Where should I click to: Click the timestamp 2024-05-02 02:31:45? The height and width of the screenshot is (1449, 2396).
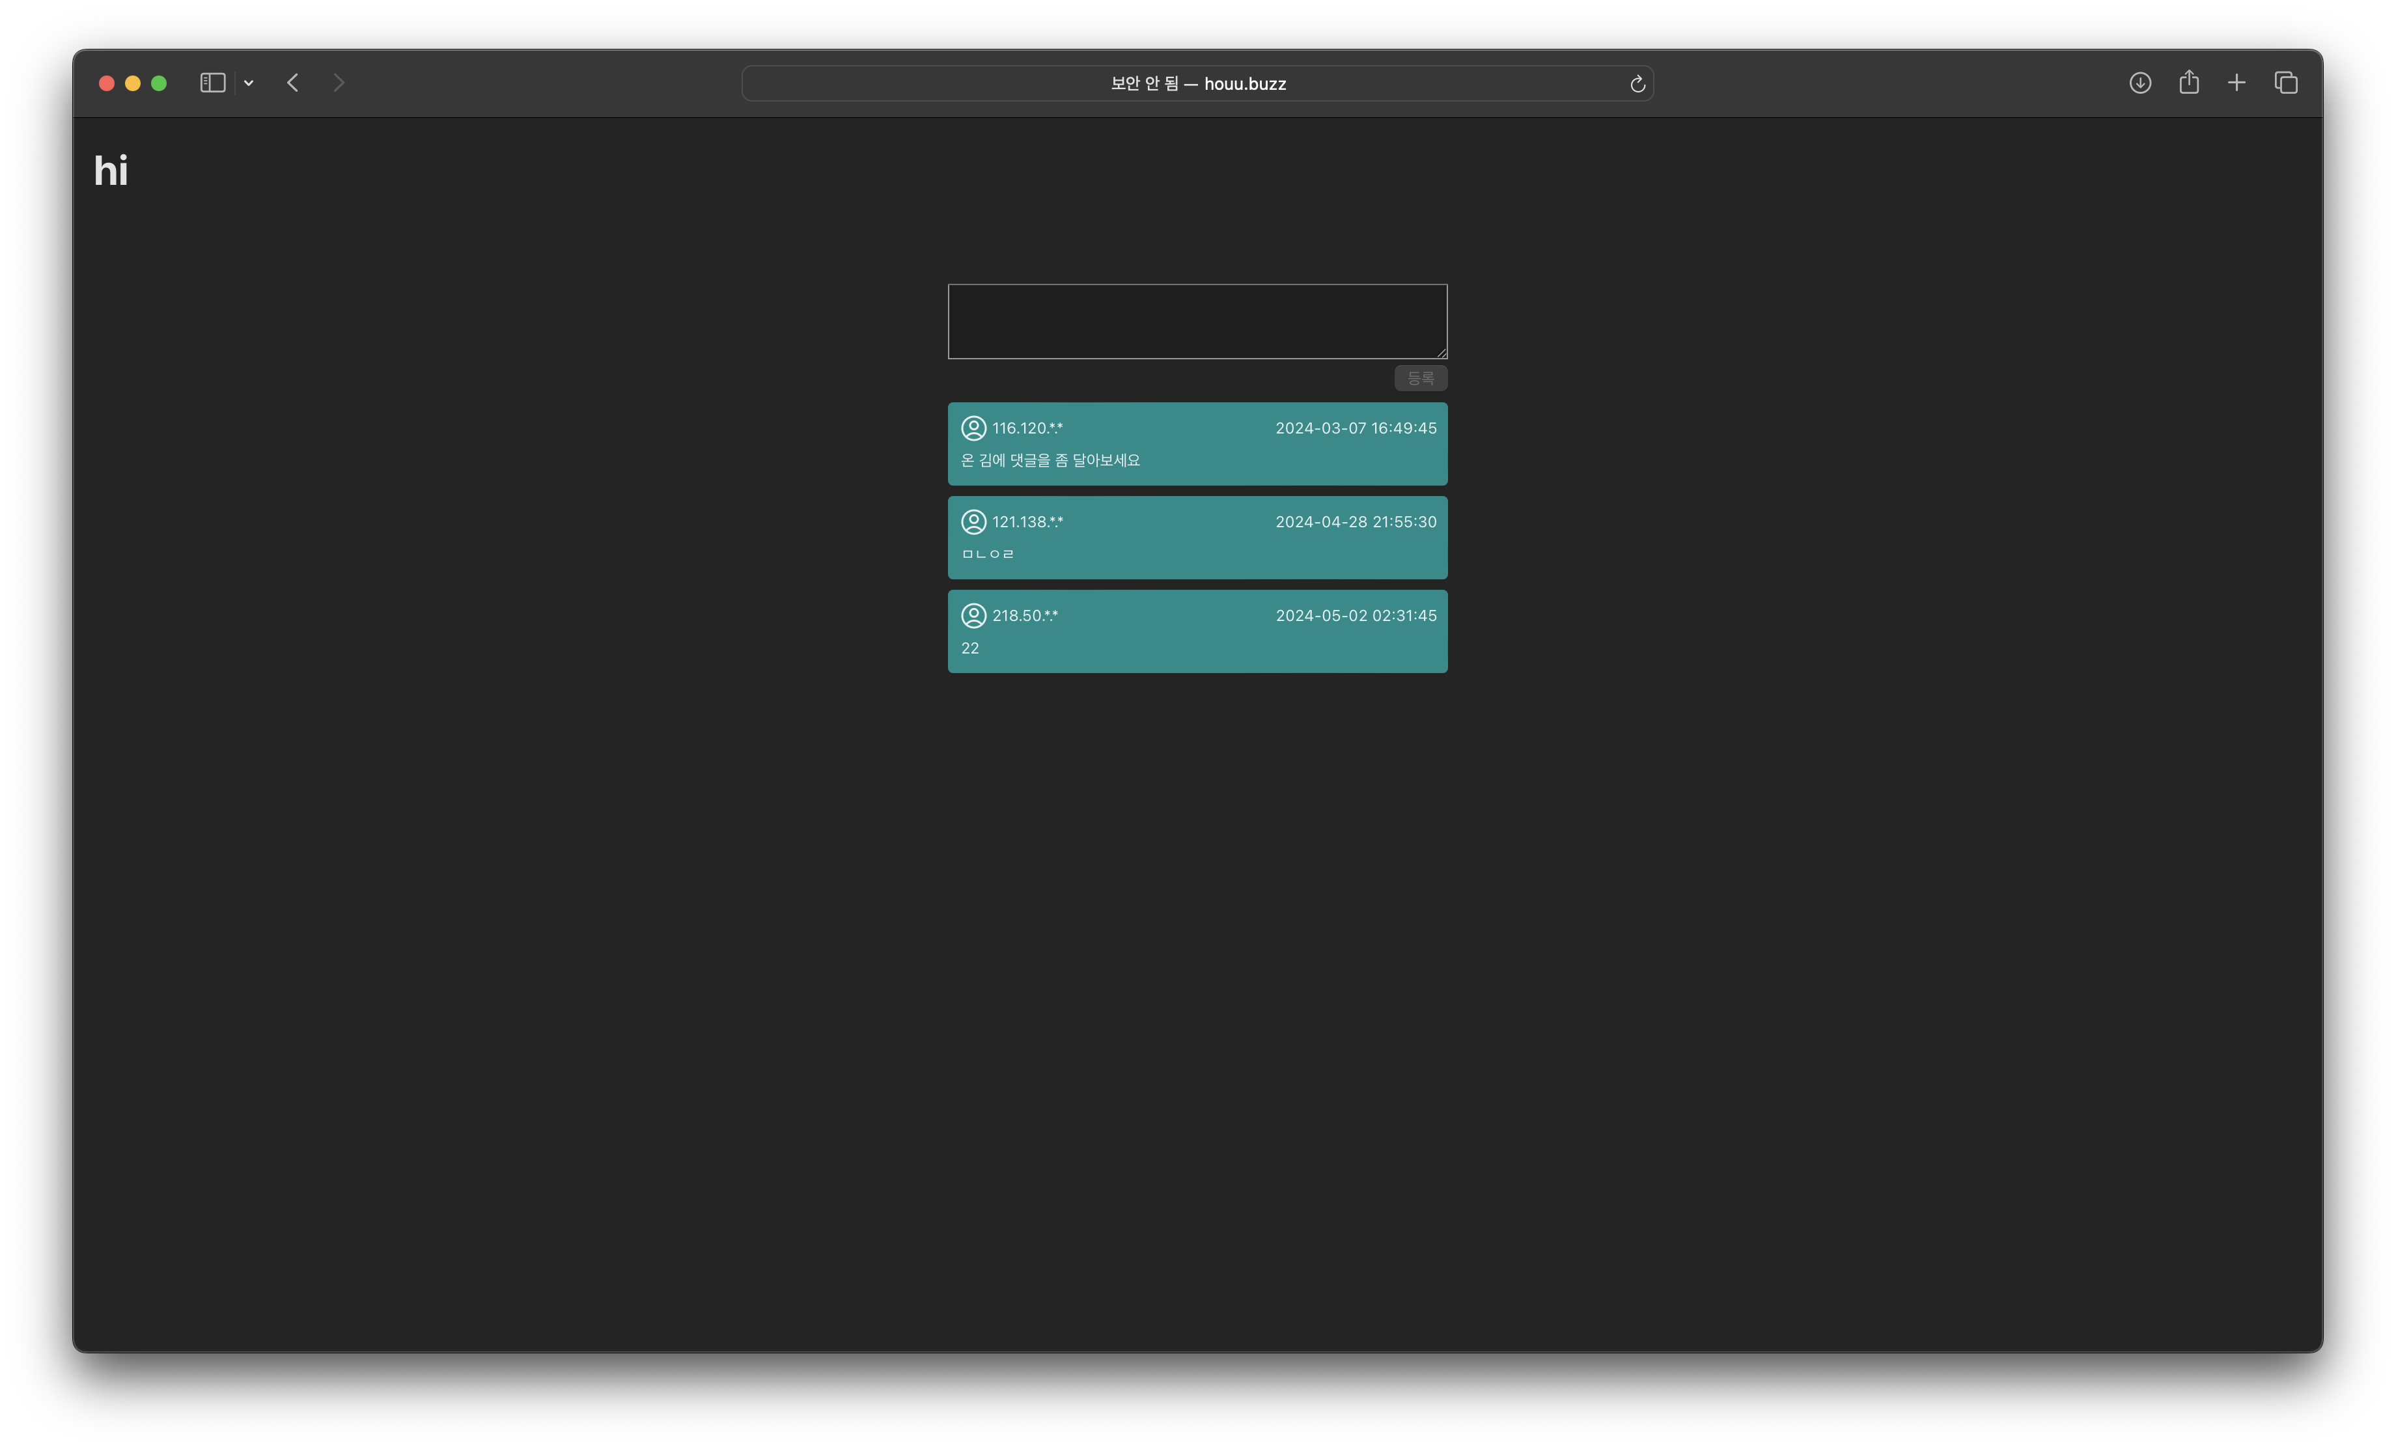click(x=1356, y=616)
